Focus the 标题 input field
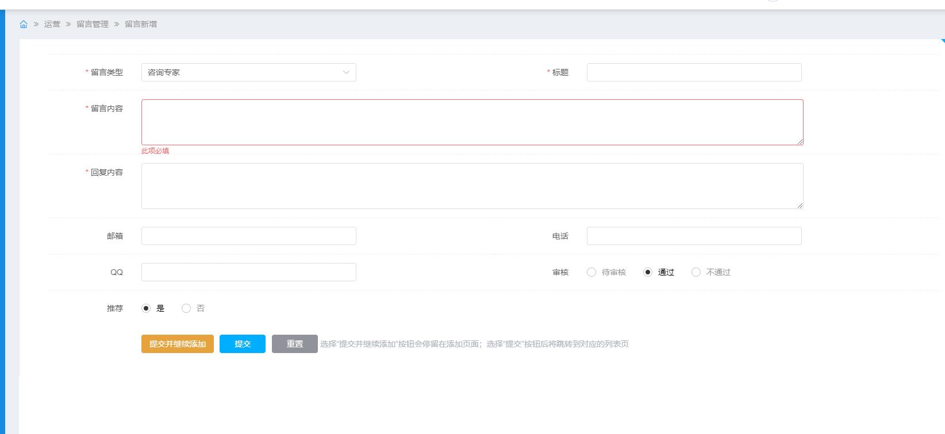Screen dimensions: 945x434 694,72
